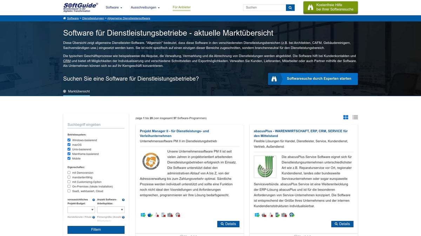Screen dimensions: 421x236
Task: Click Kostenfreie Hilfe bei Ihrer Softwaresuche button
Action: coord(331,7)
